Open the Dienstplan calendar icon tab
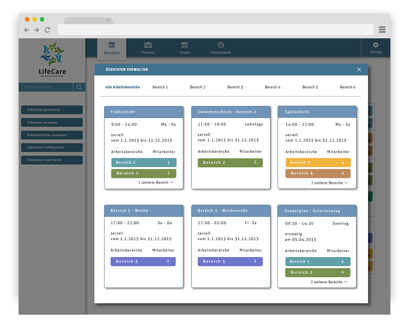The image size is (409, 334). 112,45
